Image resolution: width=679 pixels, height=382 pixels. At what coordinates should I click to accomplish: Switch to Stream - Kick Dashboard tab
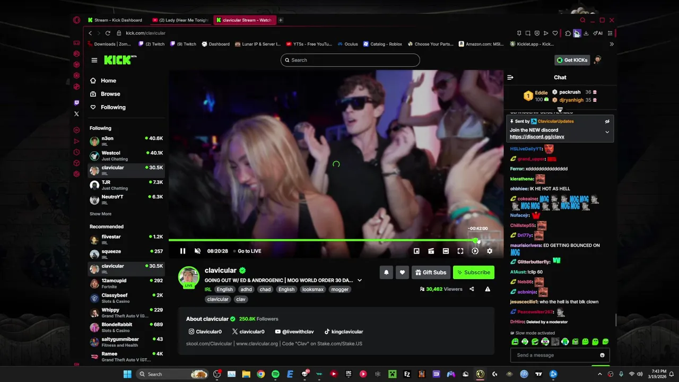pyautogui.click(x=115, y=20)
